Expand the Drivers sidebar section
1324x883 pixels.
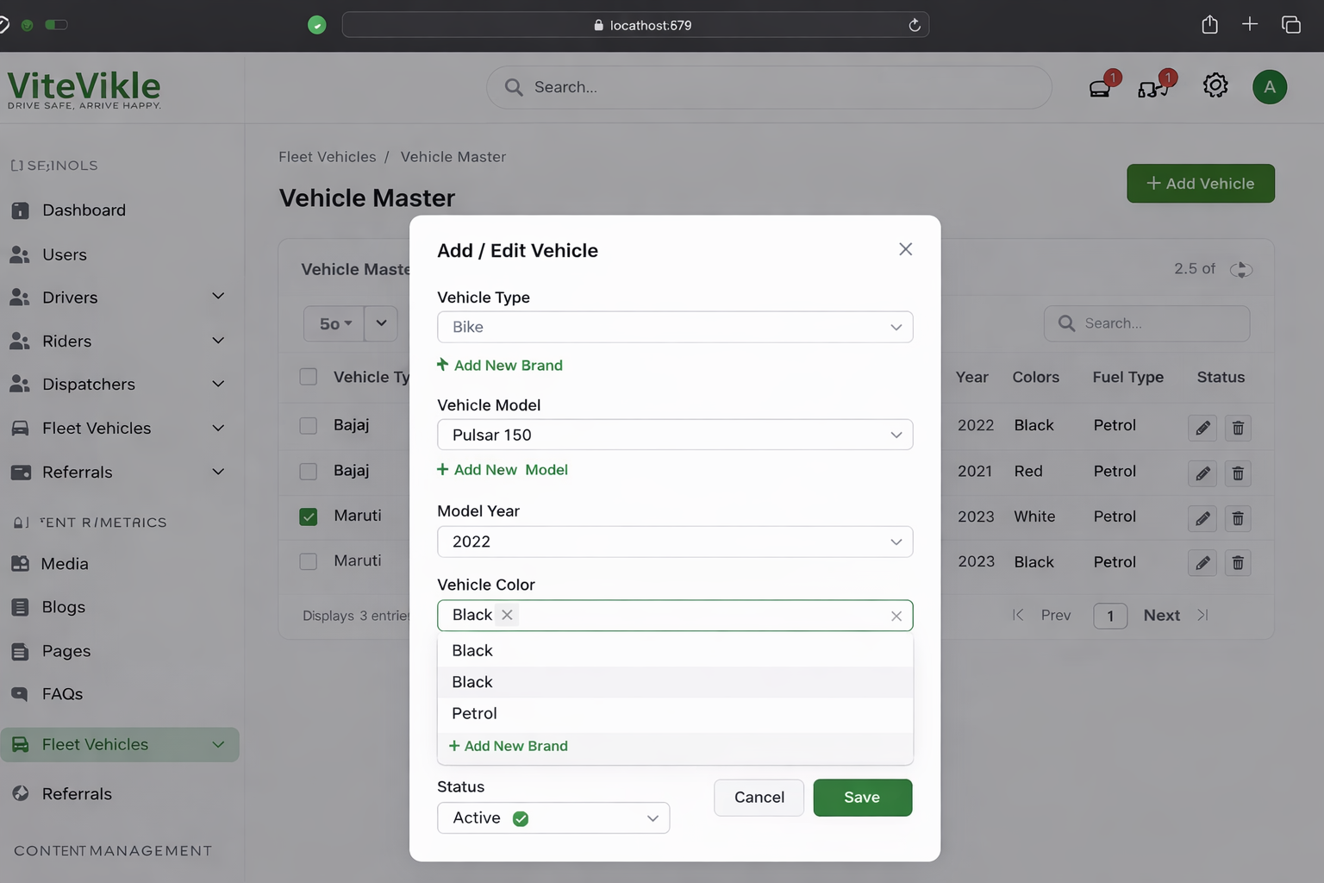point(218,297)
